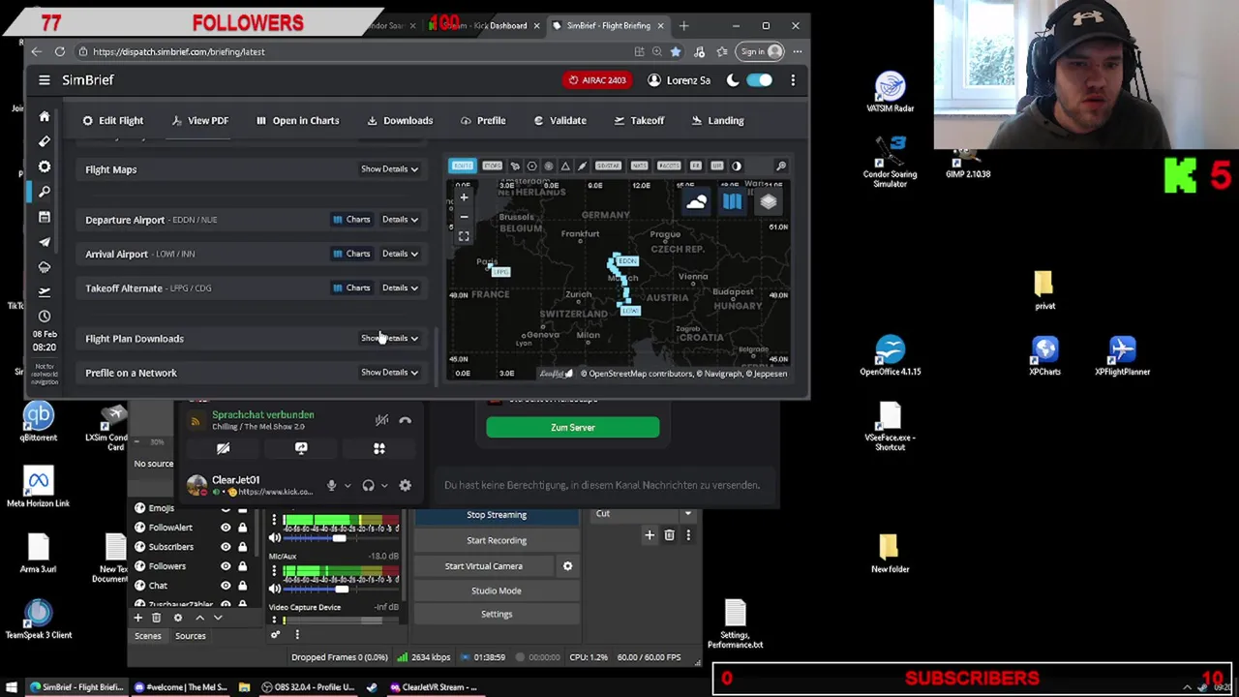Open the map layers stack control
This screenshot has height=697, width=1239.
[x=768, y=201]
